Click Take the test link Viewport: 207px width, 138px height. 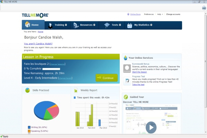coord(138,85)
